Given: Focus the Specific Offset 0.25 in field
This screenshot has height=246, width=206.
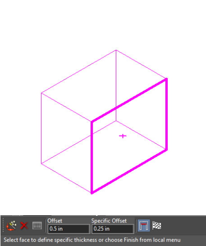Looking at the screenshot, I should click(x=113, y=229).
